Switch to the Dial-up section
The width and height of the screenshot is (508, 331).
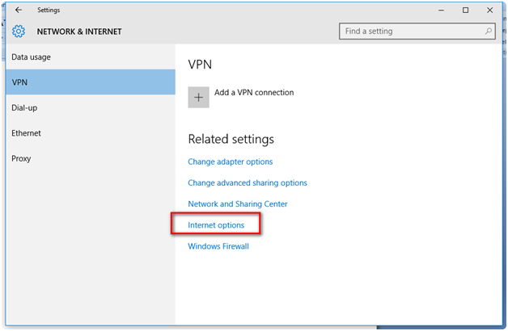click(24, 107)
